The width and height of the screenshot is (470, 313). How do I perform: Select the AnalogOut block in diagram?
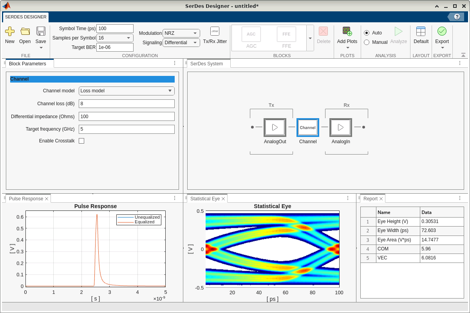tap(275, 128)
